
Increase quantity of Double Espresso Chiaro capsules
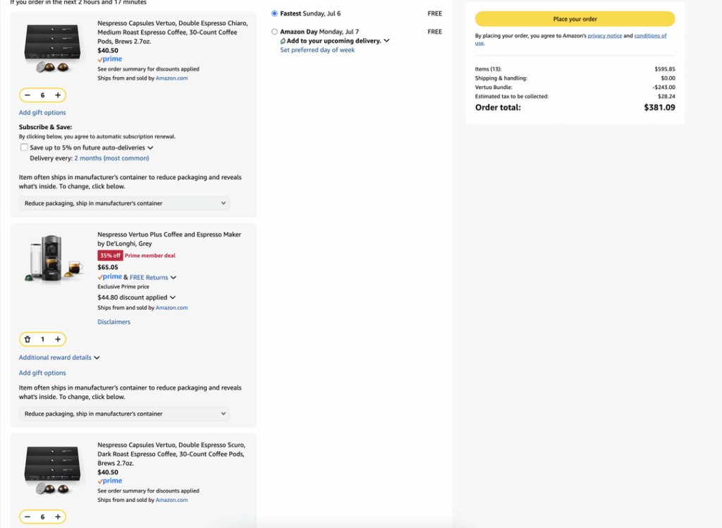pyautogui.click(x=58, y=95)
